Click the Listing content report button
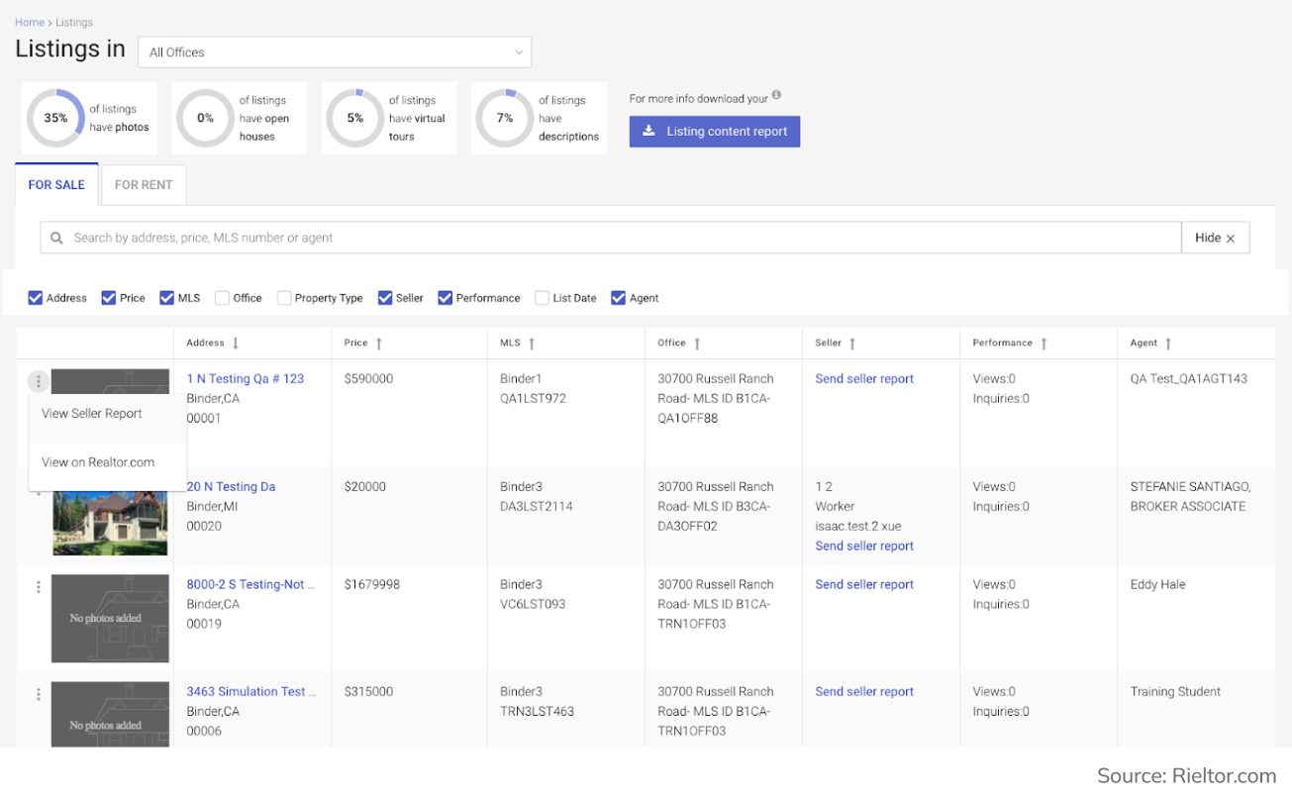The image size is (1292, 805). pos(714,131)
